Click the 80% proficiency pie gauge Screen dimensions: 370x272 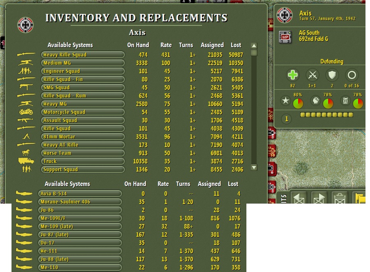[x=298, y=104]
